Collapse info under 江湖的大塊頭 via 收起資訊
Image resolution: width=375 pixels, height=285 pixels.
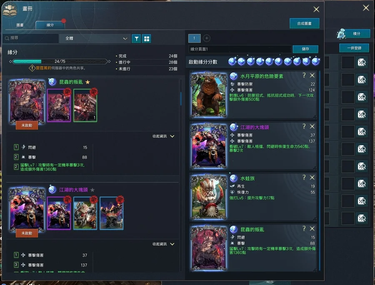[164, 244]
